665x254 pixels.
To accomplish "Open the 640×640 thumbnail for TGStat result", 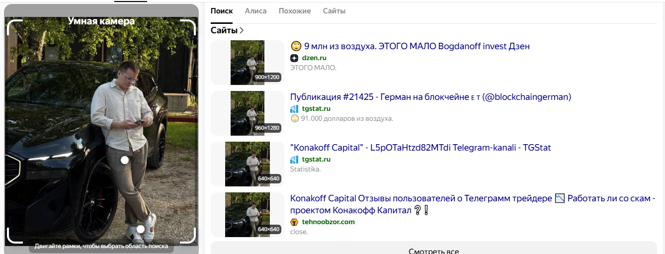I will [247, 164].
